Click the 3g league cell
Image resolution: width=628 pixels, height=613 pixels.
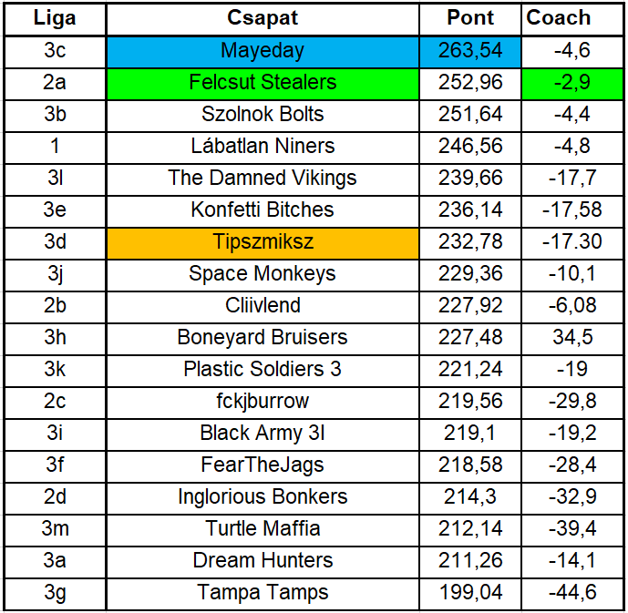pos(55,592)
